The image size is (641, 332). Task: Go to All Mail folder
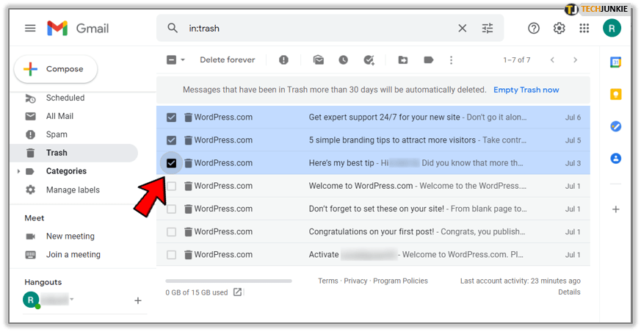click(59, 116)
